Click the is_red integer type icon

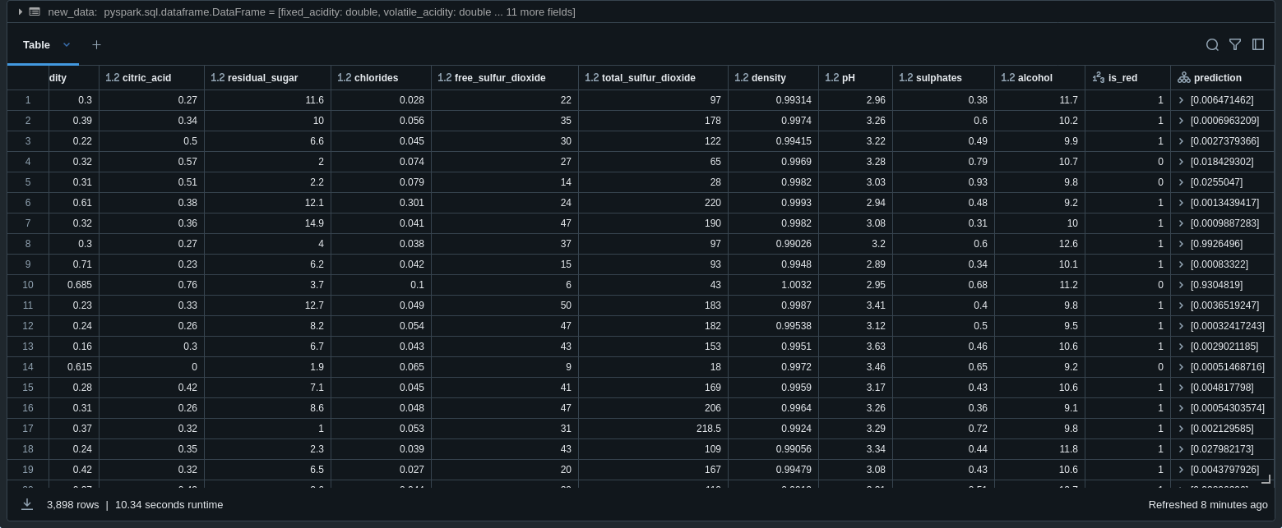[1098, 78]
